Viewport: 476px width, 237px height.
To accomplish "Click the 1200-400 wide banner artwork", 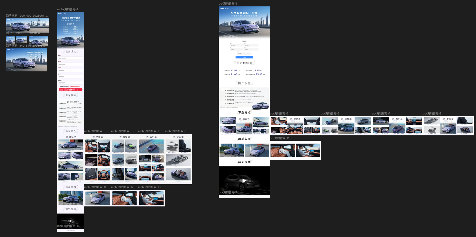I will 28,25.
